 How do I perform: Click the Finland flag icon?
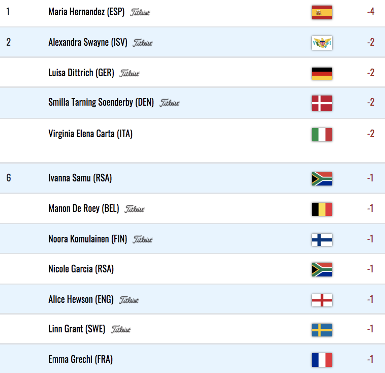point(322,239)
